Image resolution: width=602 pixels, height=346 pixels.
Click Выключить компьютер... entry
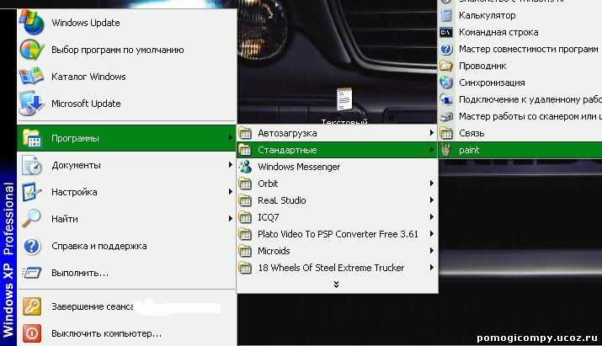click(x=126, y=333)
